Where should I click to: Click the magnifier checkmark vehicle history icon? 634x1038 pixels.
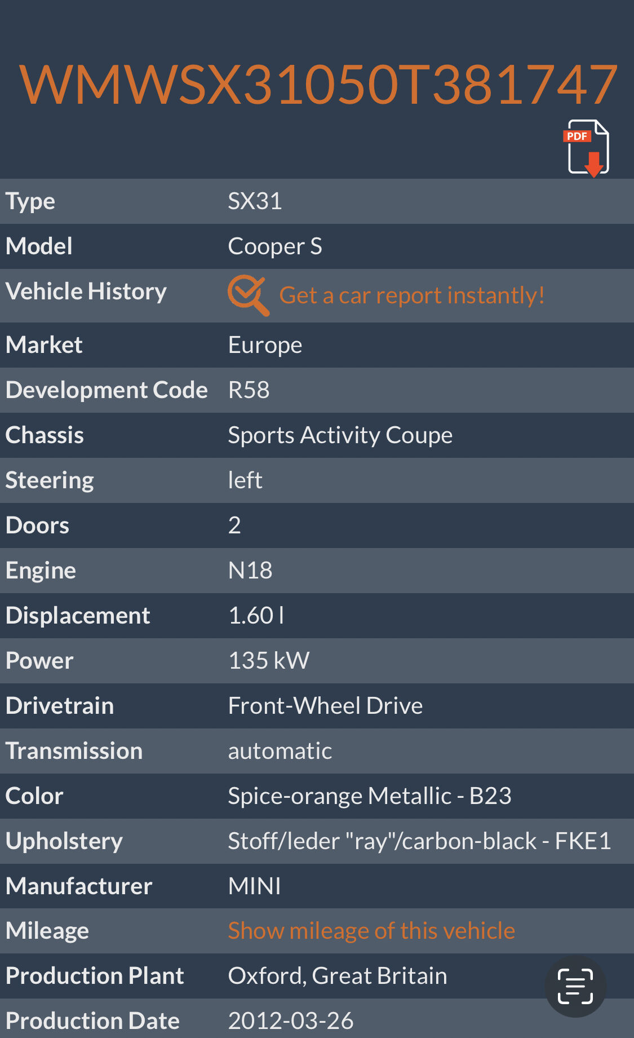(249, 295)
